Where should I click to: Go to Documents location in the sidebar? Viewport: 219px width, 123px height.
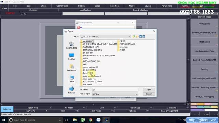point(72,68)
